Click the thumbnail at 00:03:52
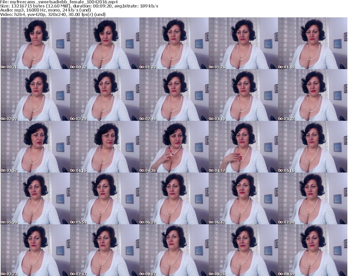This screenshot has height=276, width=348. coord(35,147)
